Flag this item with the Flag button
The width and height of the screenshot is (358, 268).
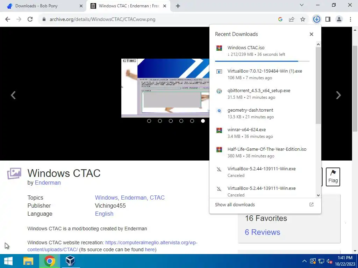click(333, 177)
